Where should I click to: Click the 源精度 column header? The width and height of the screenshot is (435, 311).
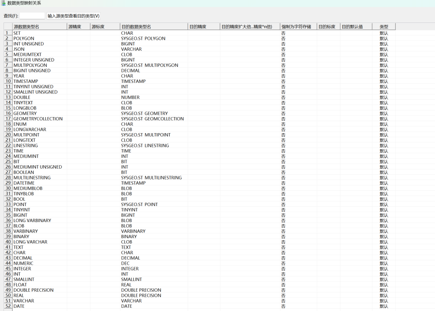[x=78, y=27]
